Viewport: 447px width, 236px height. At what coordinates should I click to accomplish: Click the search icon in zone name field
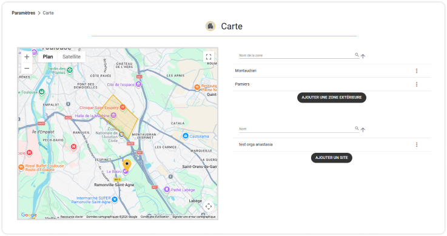click(357, 55)
